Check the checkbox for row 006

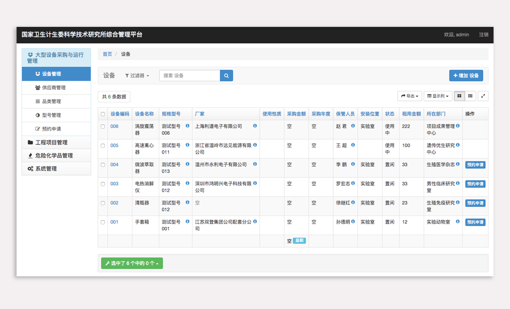[x=103, y=127]
